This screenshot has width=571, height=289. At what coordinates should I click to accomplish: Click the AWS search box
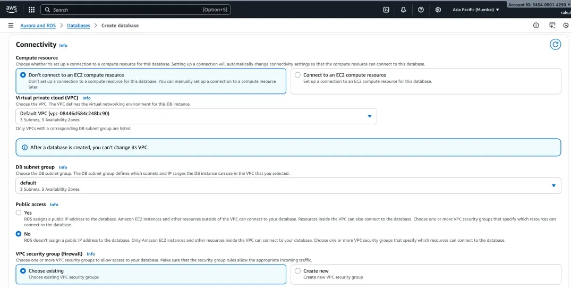pos(127,10)
